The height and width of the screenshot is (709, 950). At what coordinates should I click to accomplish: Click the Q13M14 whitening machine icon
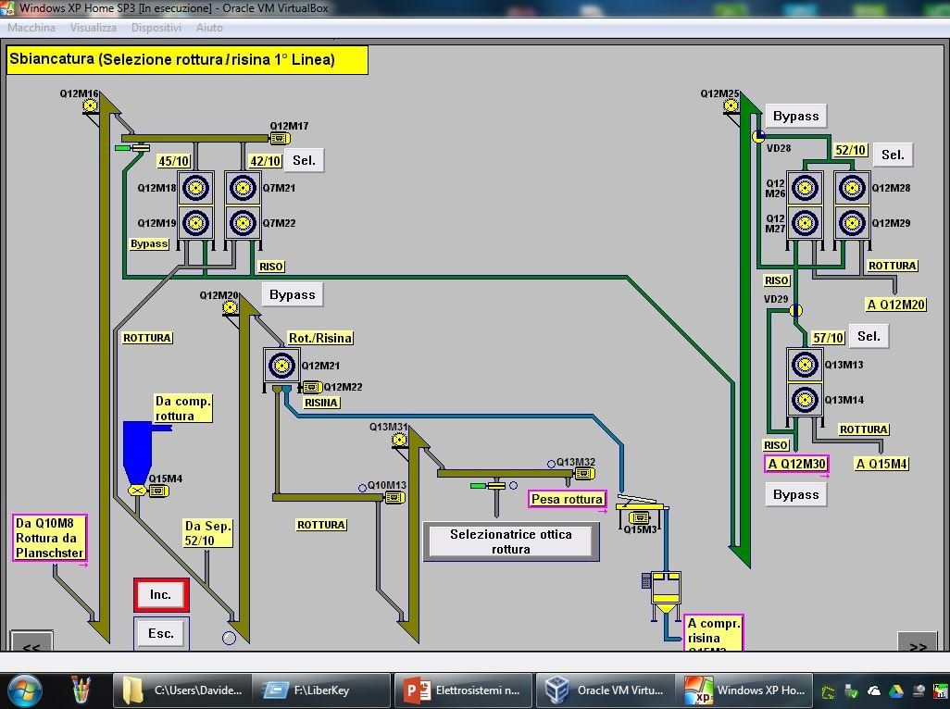click(x=805, y=401)
